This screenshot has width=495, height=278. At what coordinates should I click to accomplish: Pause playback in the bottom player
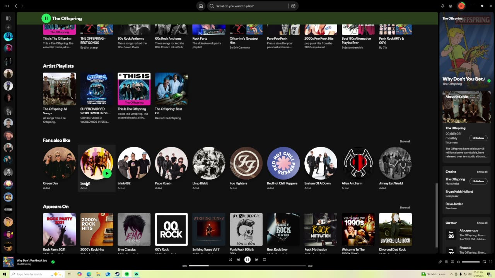coord(247,260)
